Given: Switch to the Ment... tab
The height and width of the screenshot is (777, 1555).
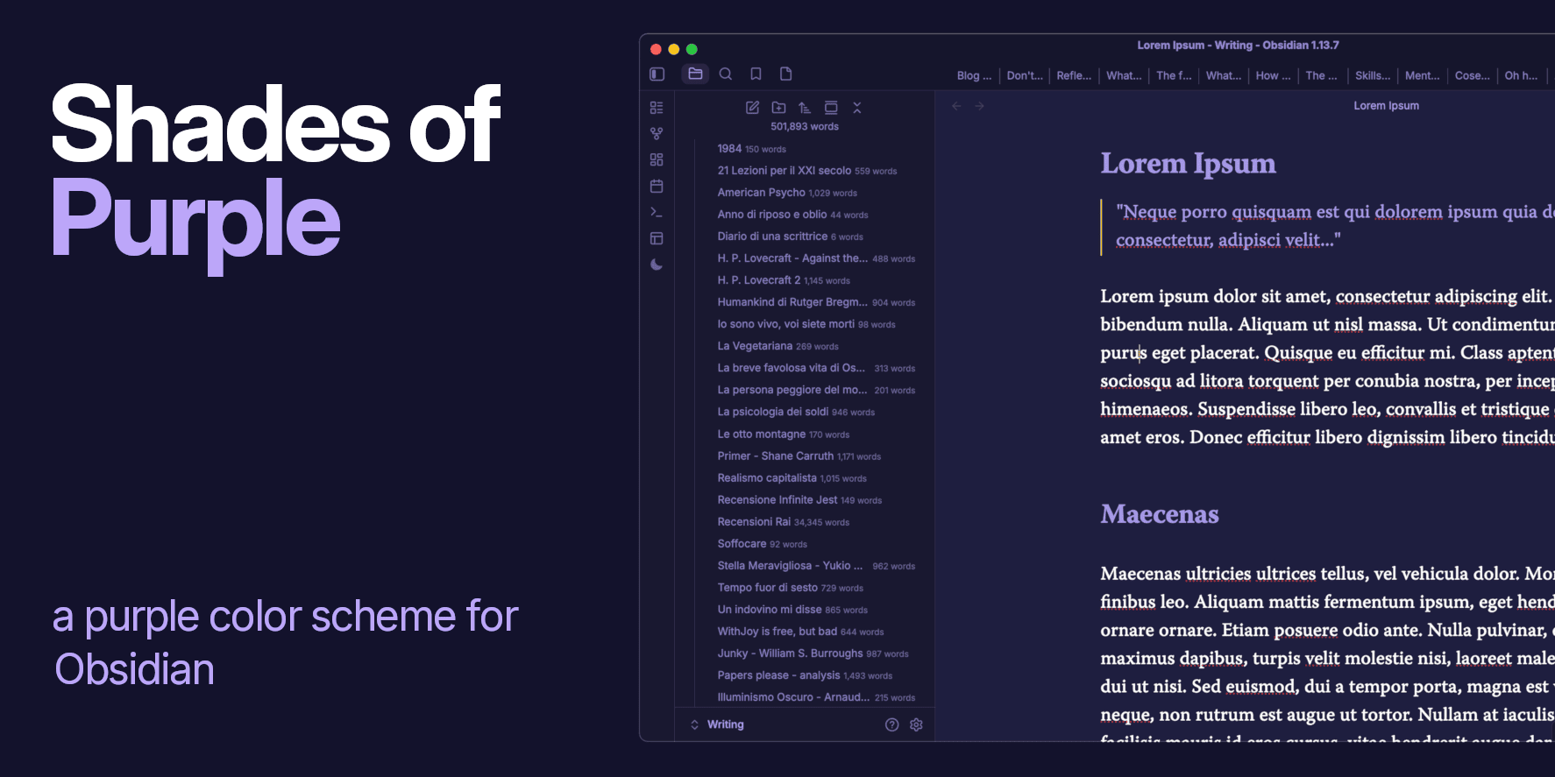Looking at the screenshot, I should click(1422, 76).
